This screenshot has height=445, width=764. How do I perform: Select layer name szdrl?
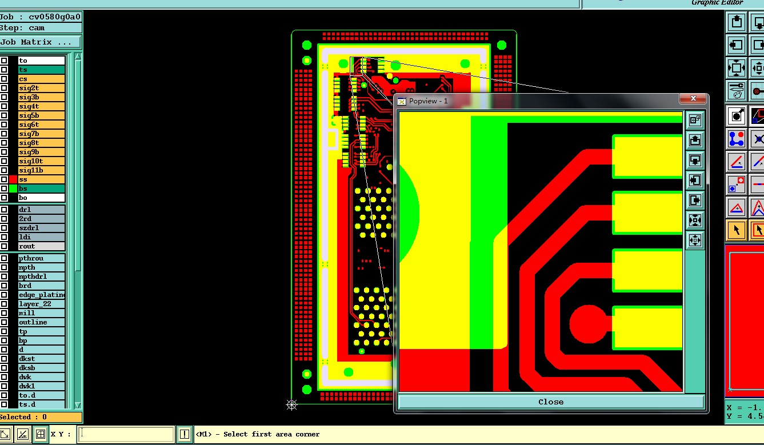click(x=41, y=228)
